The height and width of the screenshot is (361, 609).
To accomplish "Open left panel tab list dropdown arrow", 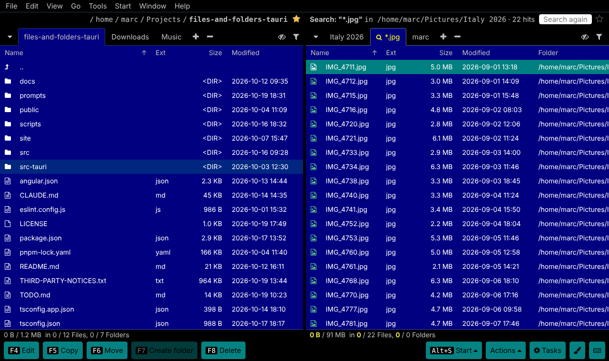I will click(10, 37).
